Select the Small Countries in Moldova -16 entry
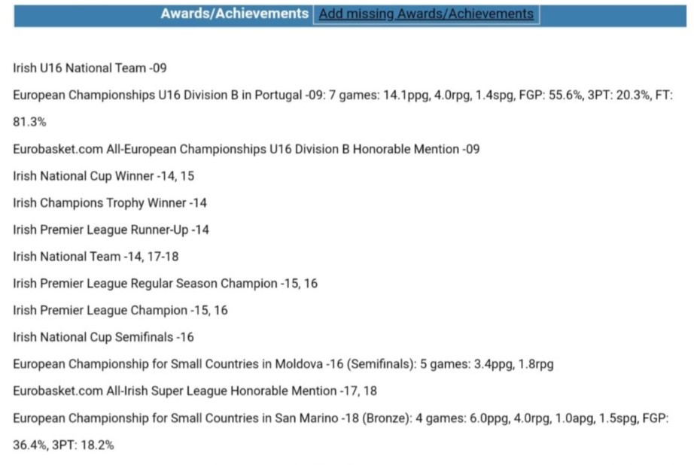The width and height of the screenshot is (694, 465). (283, 364)
